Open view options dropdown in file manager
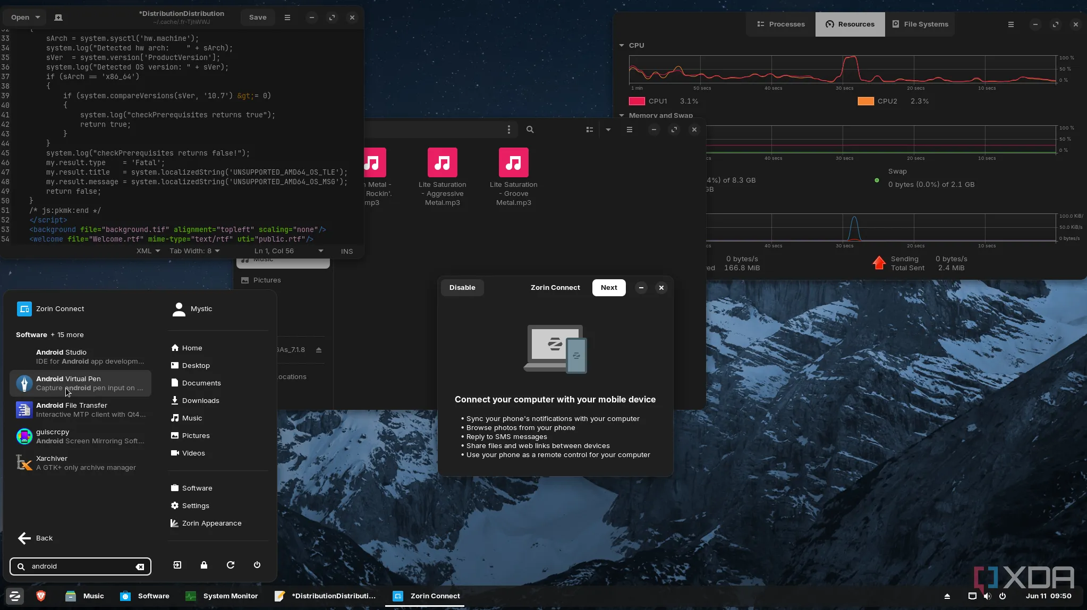This screenshot has width=1087, height=610. point(608,130)
